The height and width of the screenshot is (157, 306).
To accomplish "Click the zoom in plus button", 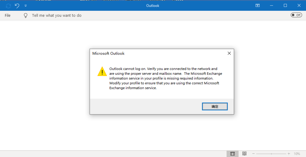I will (x=289, y=154).
